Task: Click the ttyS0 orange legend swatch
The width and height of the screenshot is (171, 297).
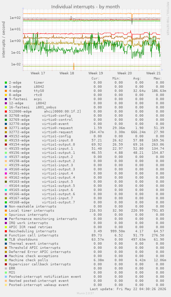Action: pos(6,91)
